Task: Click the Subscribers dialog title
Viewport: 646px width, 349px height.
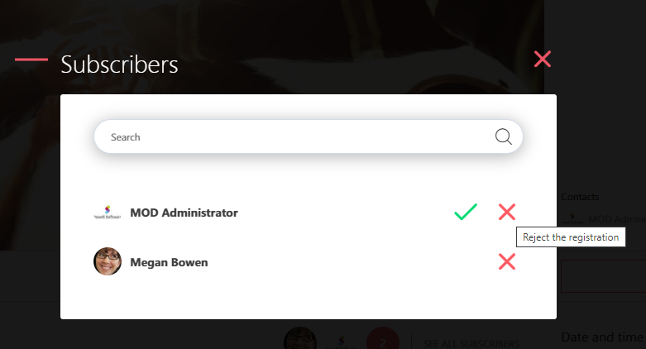Action: pos(119,65)
